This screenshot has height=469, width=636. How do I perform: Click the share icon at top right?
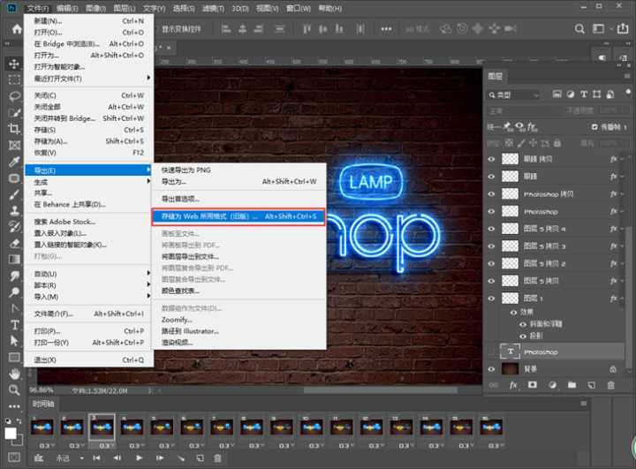(622, 29)
